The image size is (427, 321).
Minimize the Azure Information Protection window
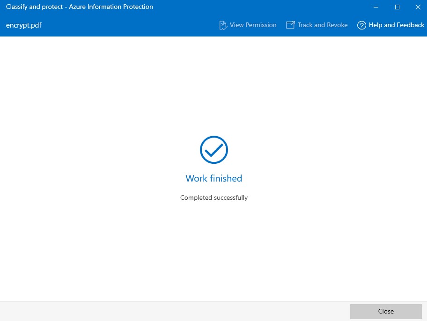376,7
